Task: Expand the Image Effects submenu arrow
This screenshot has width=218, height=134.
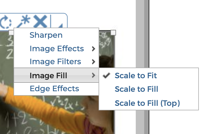Action: coord(94,49)
